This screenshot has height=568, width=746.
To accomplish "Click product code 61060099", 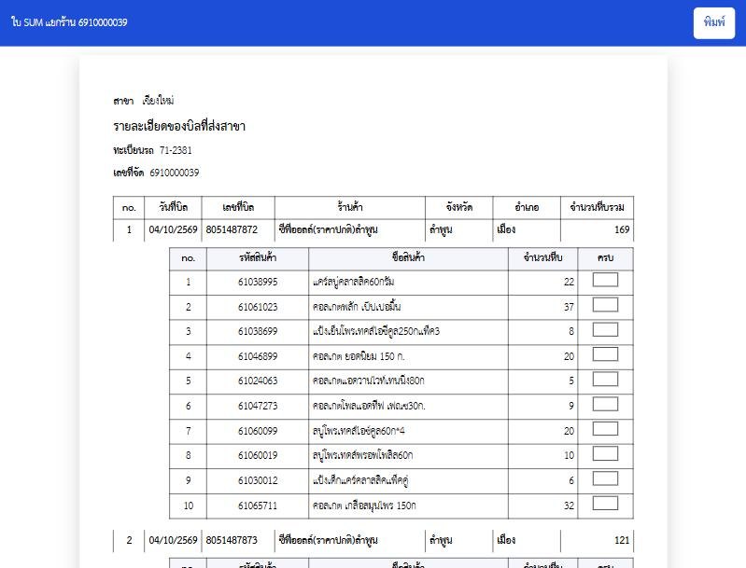I will click(258, 431).
